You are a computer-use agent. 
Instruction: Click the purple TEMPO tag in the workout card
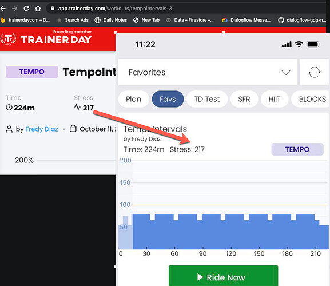297,149
